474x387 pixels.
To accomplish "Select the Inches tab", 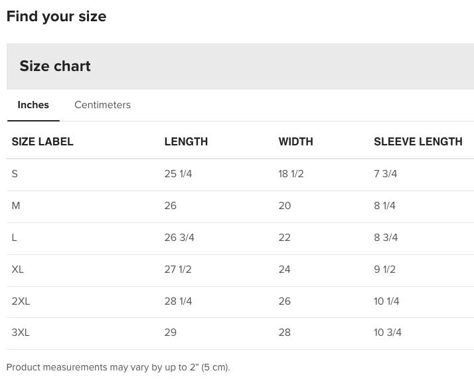I will point(33,105).
